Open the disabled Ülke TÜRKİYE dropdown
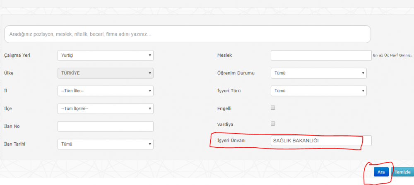Viewport: 414px width, 185px height. pyautogui.click(x=105, y=73)
